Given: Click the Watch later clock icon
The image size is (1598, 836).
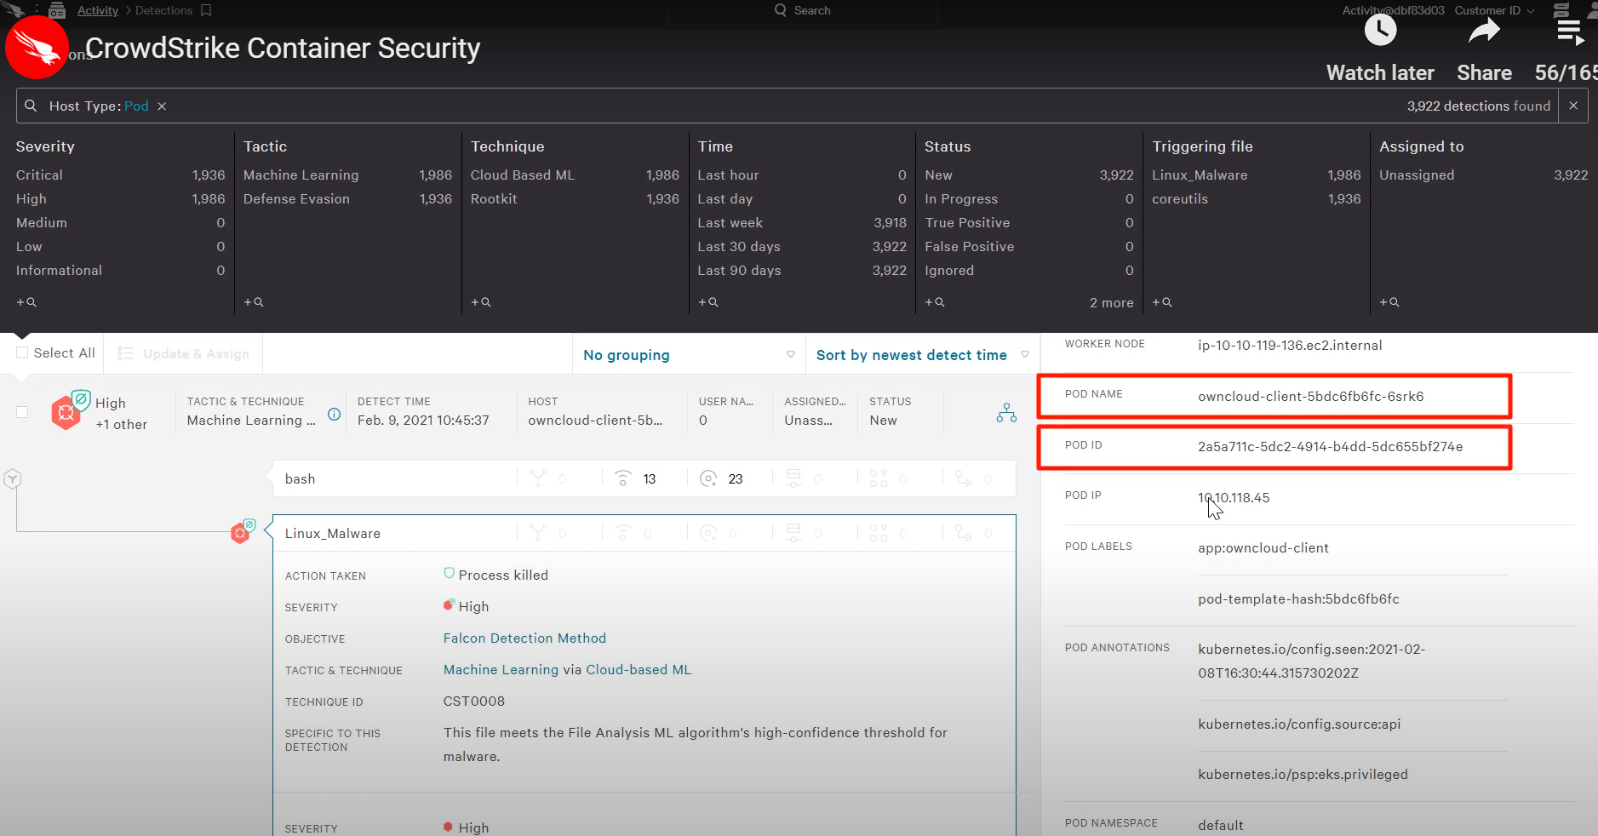Looking at the screenshot, I should click(1380, 31).
